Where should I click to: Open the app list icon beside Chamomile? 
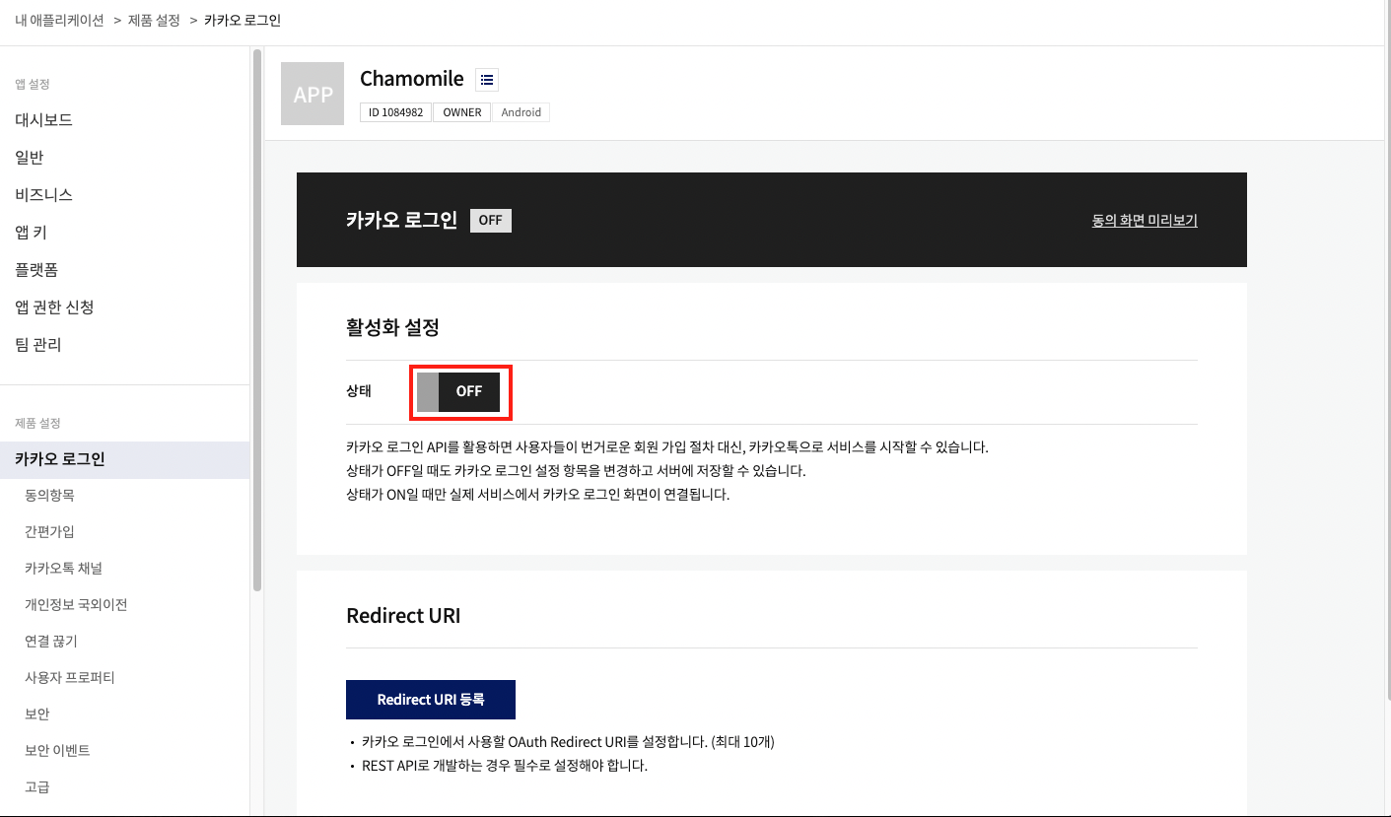click(x=487, y=80)
